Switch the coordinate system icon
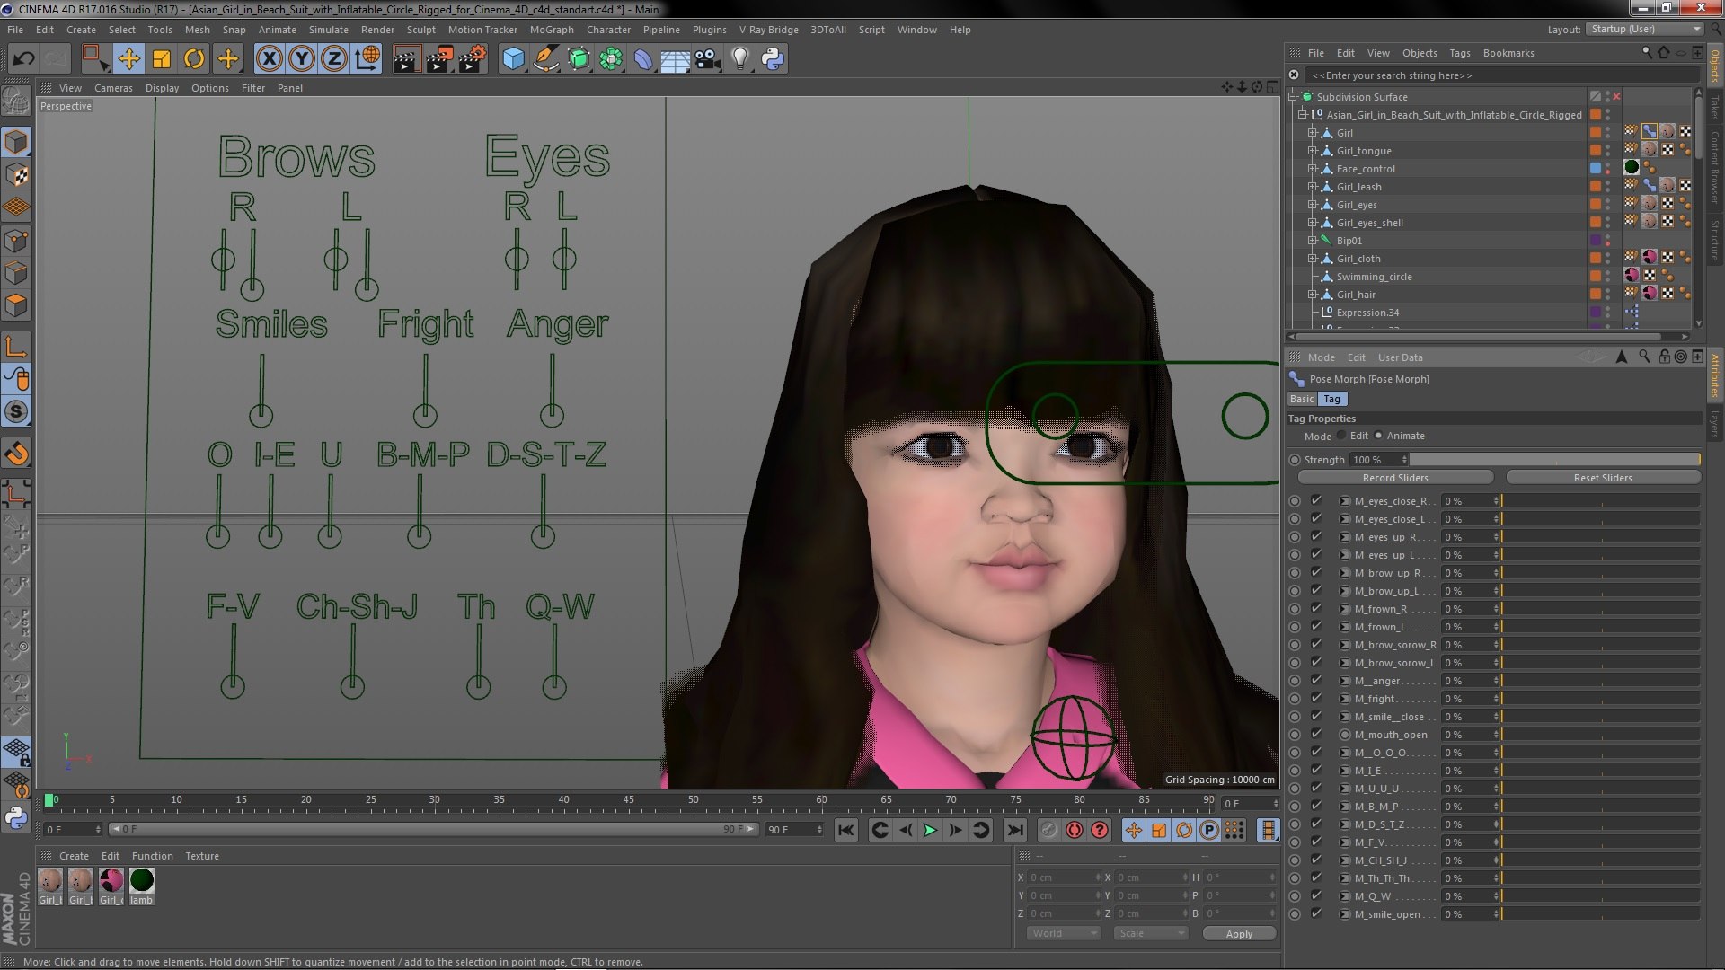The height and width of the screenshot is (970, 1725). click(367, 59)
